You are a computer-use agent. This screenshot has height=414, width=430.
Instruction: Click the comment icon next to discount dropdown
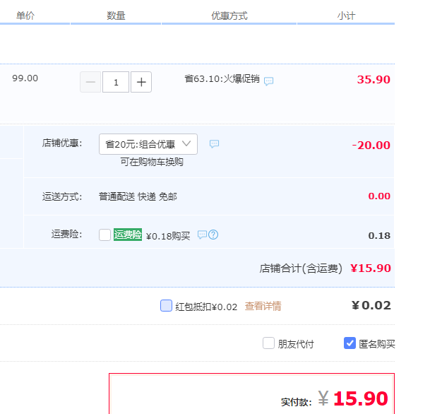pyautogui.click(x=214, y=144)
